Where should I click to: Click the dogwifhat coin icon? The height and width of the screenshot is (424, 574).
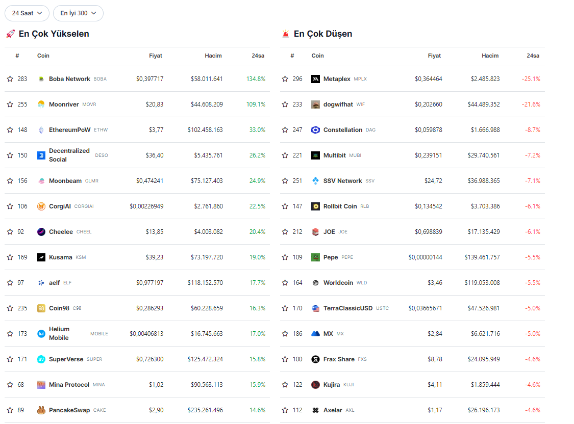pos(315,104)
